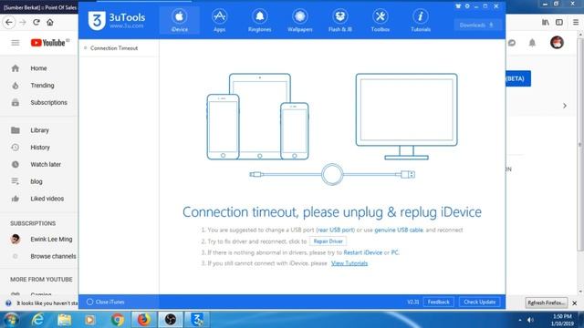Open Ewink Lee Ming channel subscription

38,239
